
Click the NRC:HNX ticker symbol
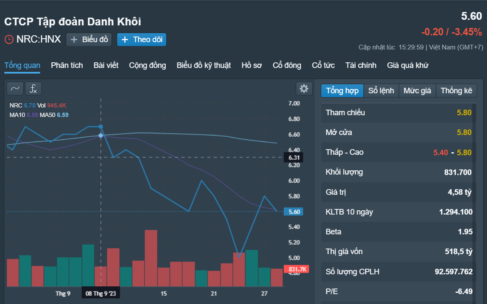38,39
